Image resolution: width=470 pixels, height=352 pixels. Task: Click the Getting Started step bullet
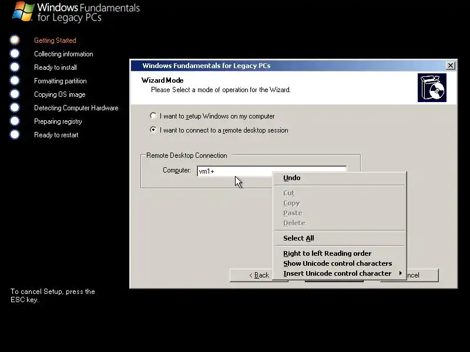(15, 40)
